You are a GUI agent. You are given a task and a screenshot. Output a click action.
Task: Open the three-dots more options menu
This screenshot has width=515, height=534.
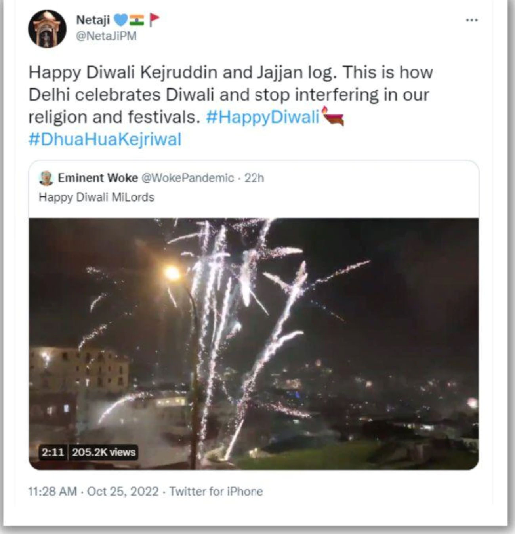(471, 20)
